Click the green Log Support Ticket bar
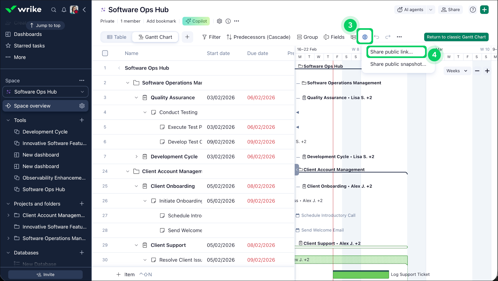 coord(361,275)
